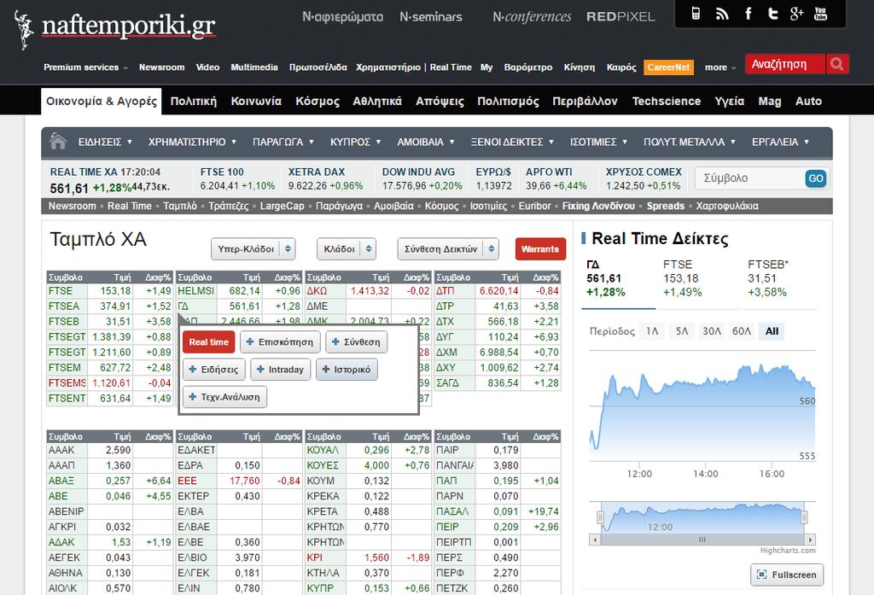Click plus icon on Ιστορικό button

pos(326,369)
